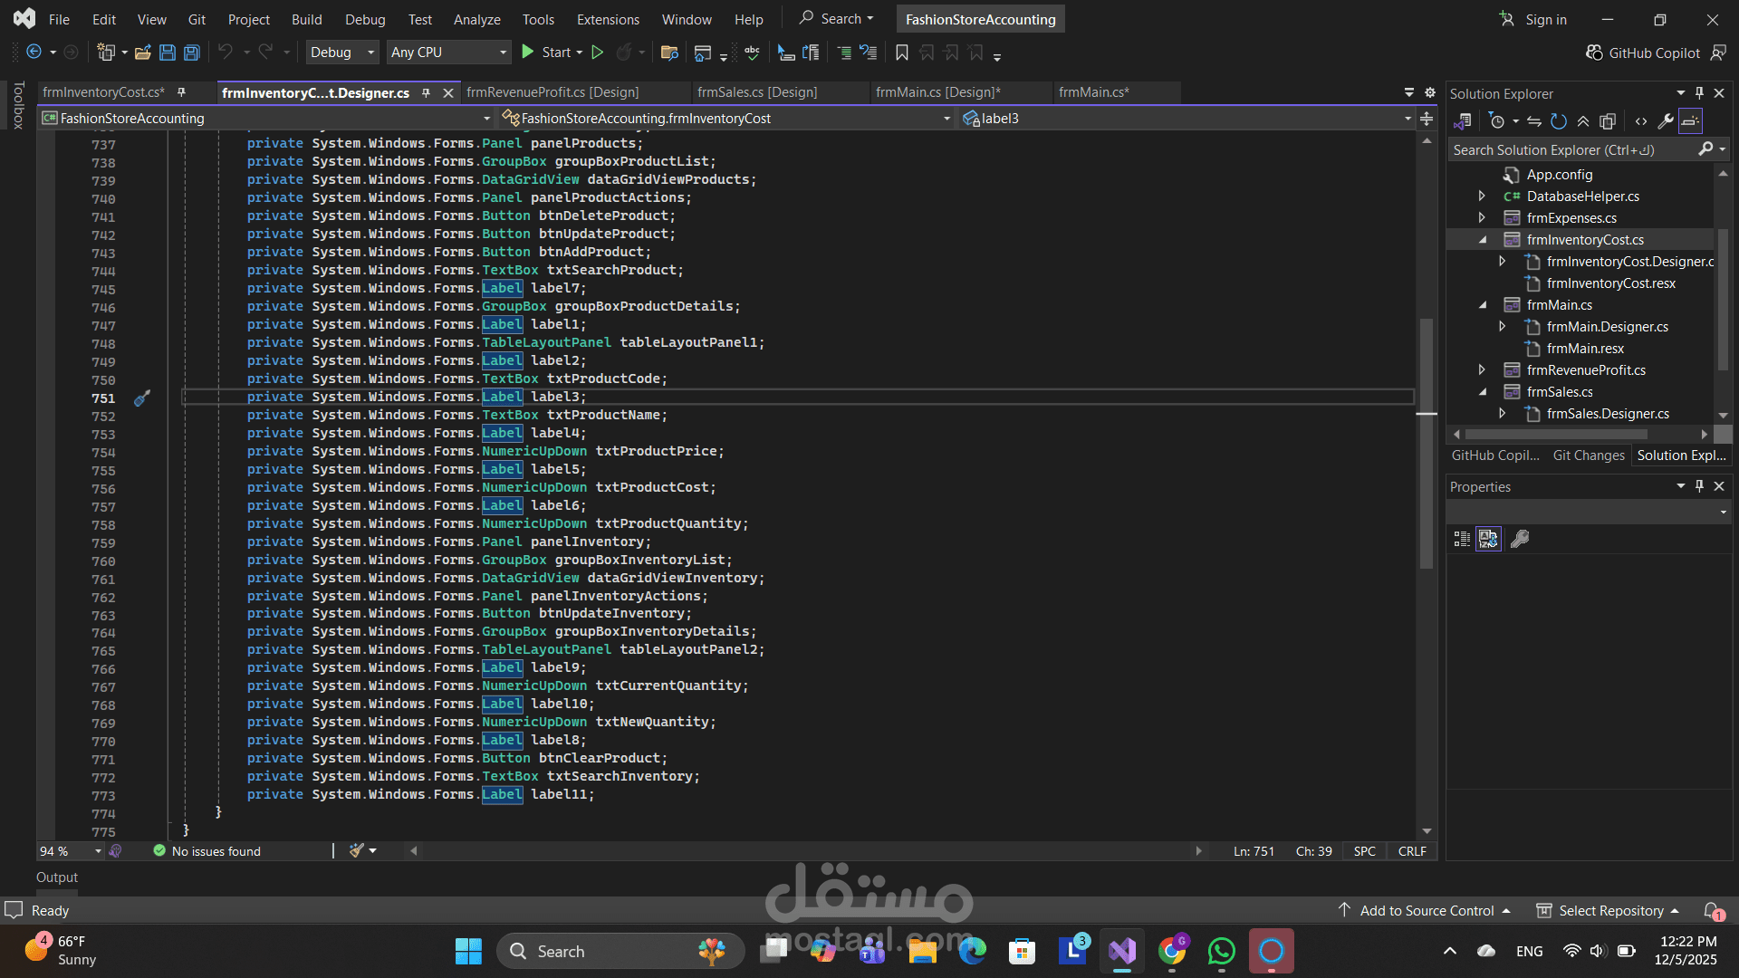Screen dimensions: 1739x978
Task: Click the screwdriver quick actions margin icon
Action: (142, 398)
